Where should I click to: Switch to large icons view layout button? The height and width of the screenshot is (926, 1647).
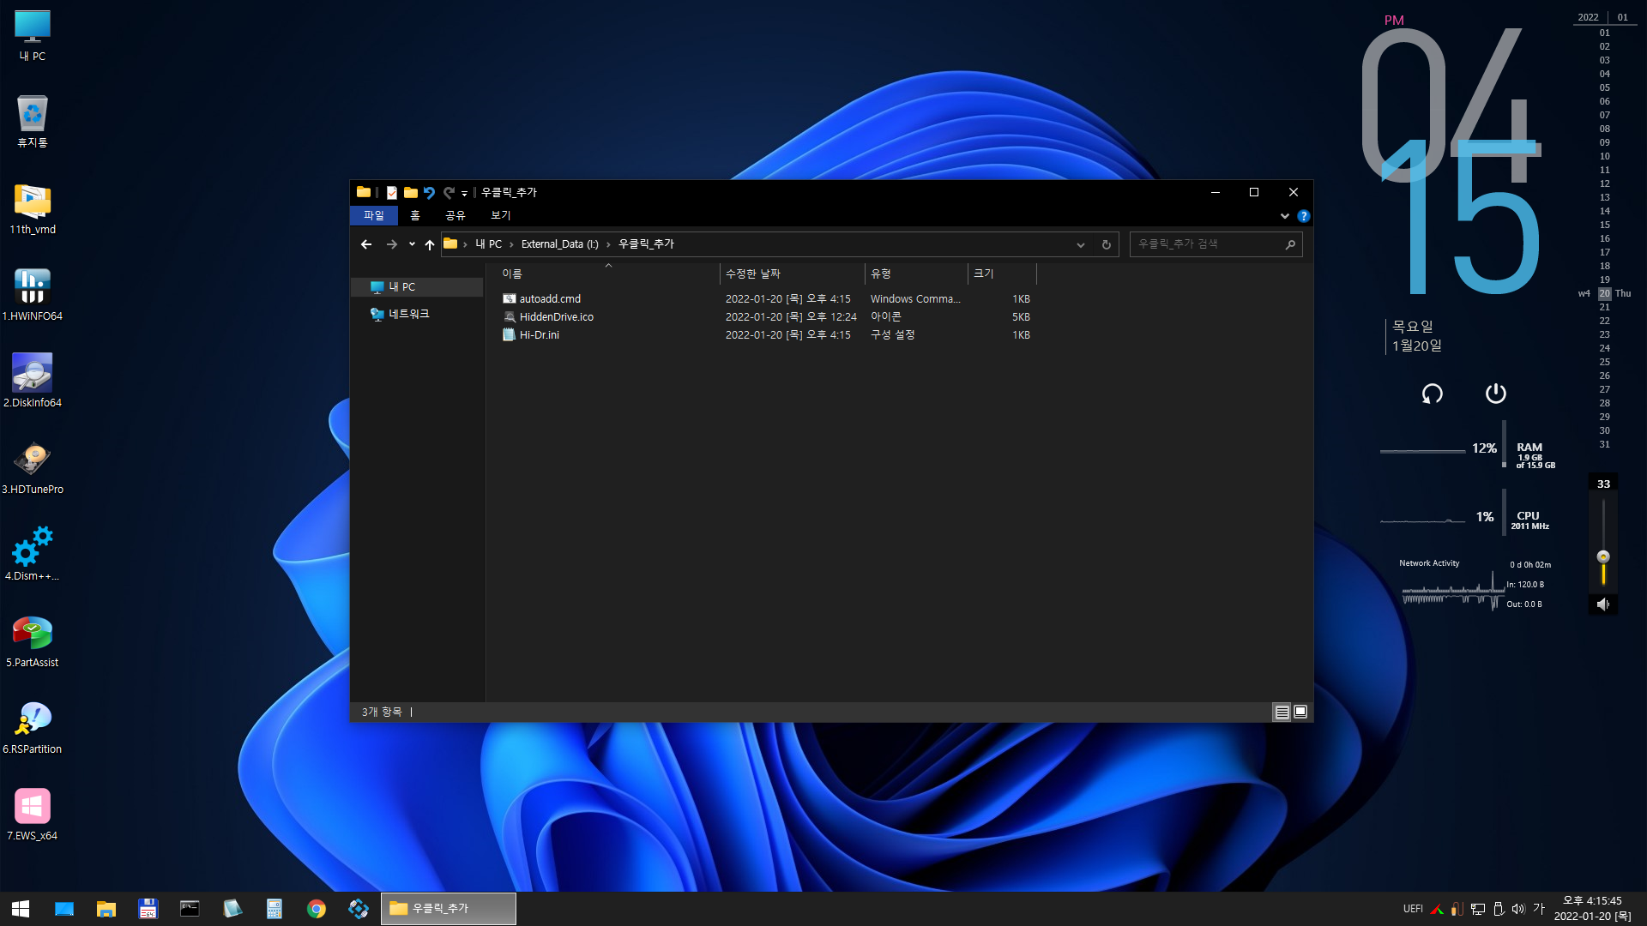click(1300, 713)
